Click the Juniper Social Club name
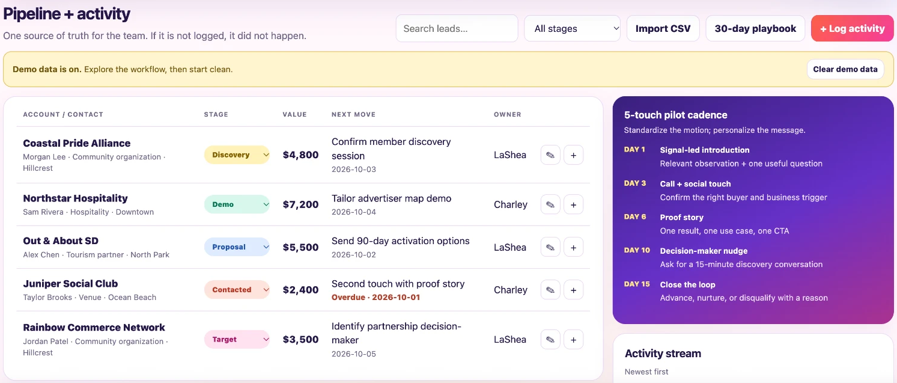 [x=70, y=284]
